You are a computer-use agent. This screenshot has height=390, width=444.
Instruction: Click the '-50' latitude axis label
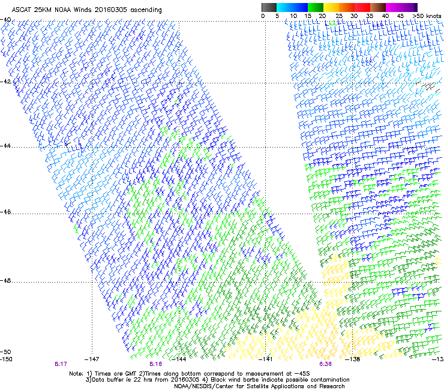(x=5, y=352)
